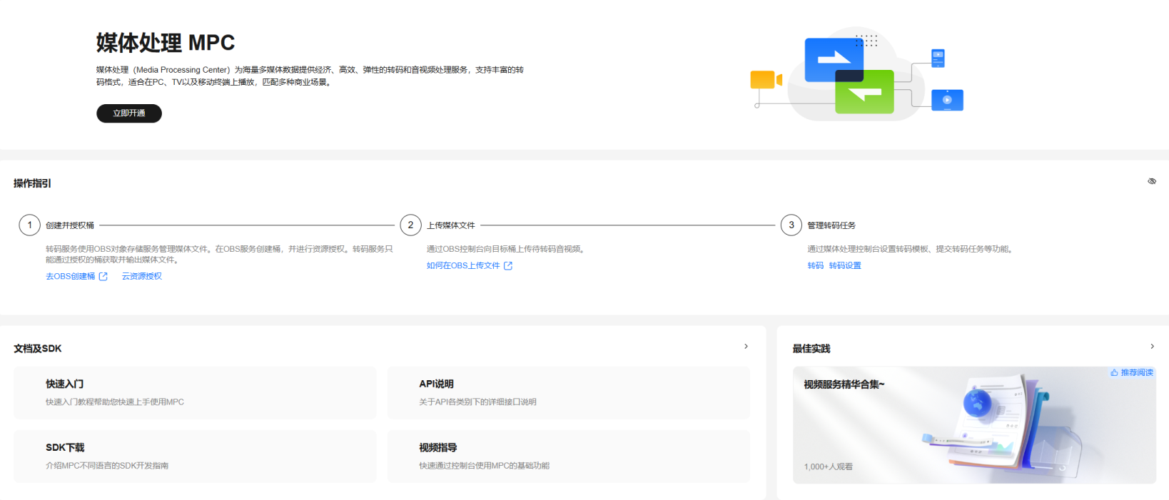Click 关于API各类别下的详细接口说明 description
Image resolution: width=1169 pixels, height=500 pixels.
pyautogui.click(x=477, y=402)
